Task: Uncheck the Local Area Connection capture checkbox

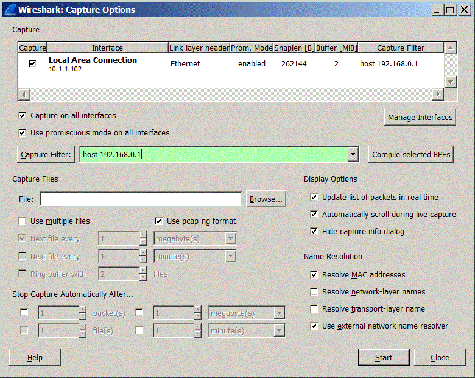Action: [x=32, y=63]
